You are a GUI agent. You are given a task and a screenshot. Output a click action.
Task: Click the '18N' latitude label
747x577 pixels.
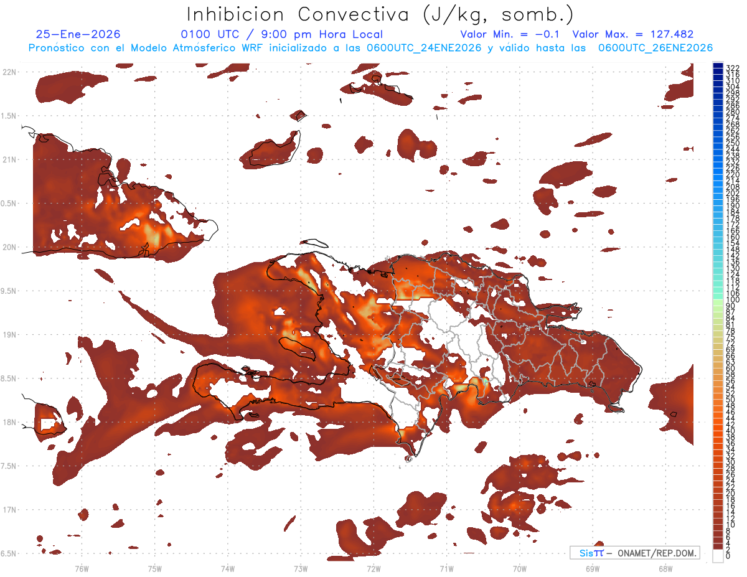pyautogui.click(x=10, y=422)
